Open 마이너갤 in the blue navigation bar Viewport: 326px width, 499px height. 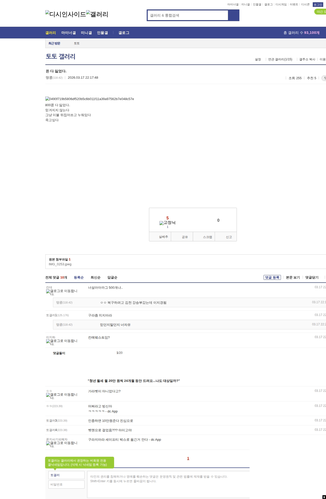pos(68,33)
